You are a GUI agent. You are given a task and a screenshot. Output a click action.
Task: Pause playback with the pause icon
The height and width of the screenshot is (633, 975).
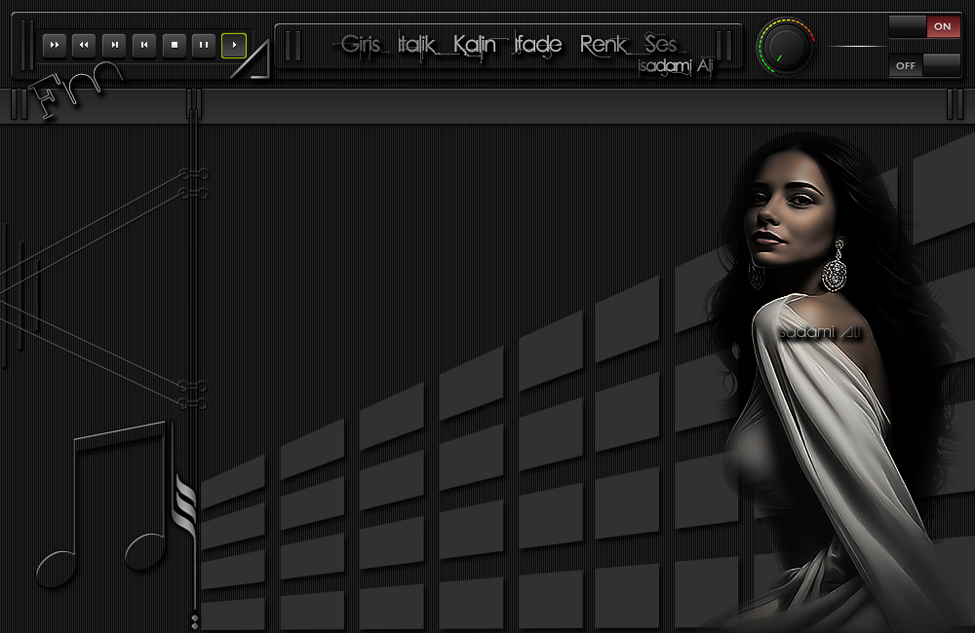tap(204, 46)
